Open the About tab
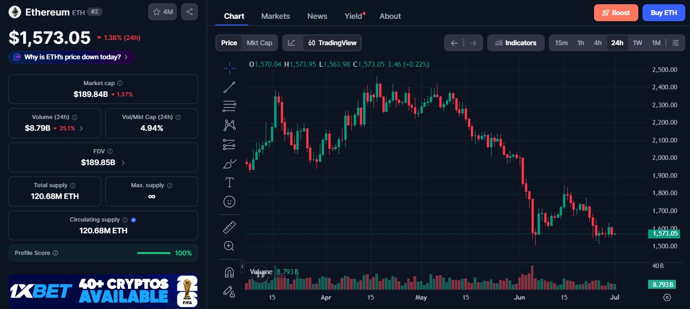The image size is (690, 309). tap(390, 16)
